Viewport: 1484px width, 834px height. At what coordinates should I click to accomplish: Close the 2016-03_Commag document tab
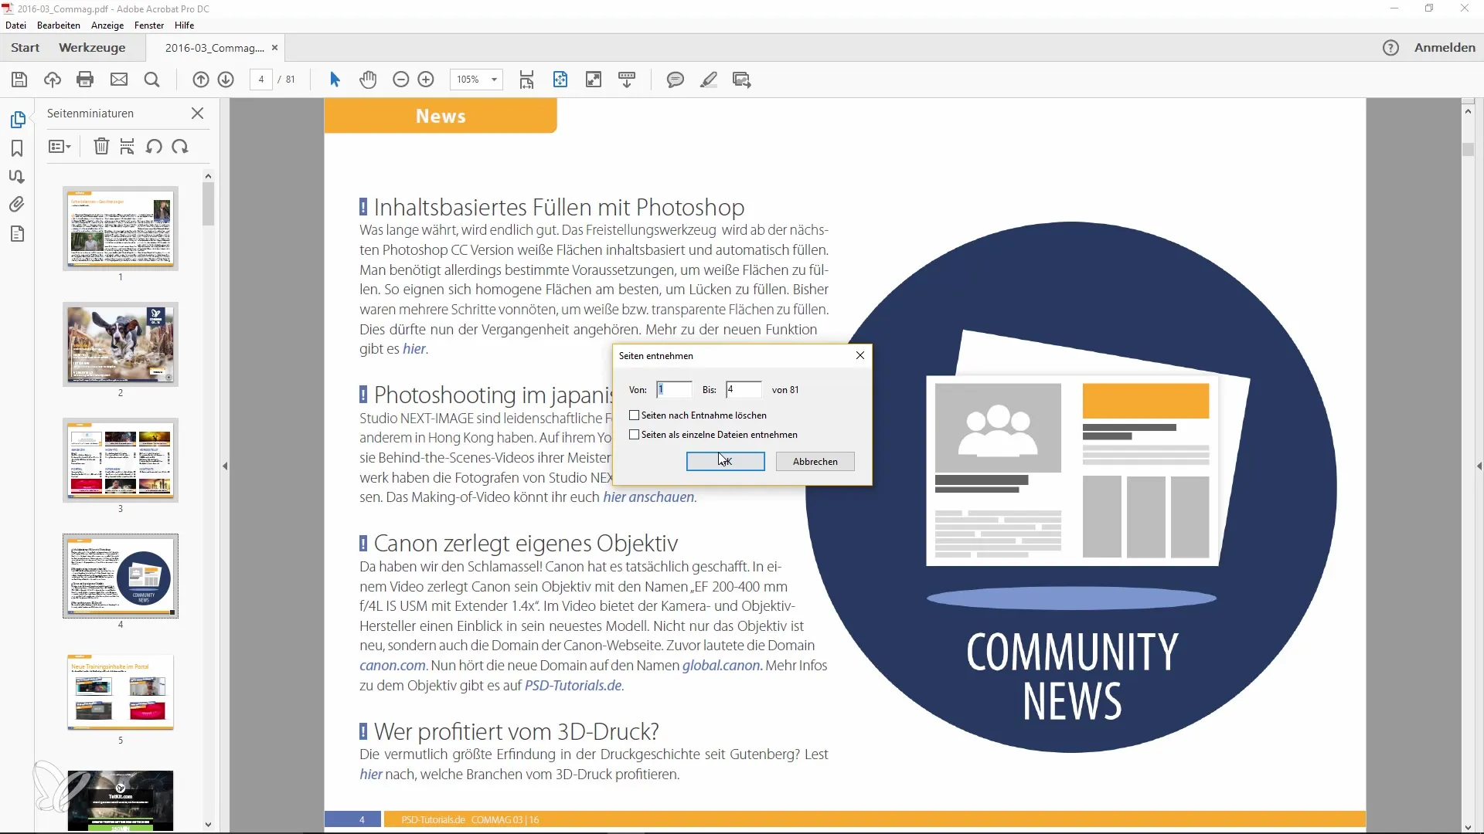coord(274,48)
